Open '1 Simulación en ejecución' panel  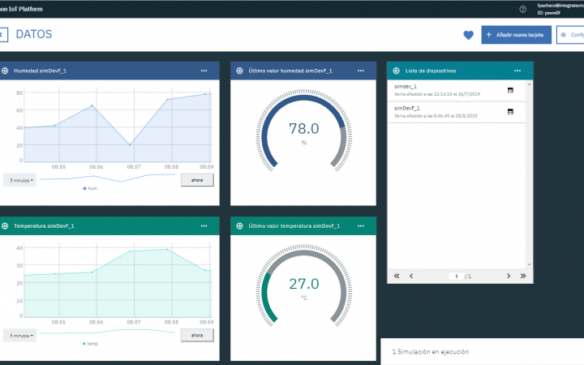pyautogui.click(x=482, y=351)
